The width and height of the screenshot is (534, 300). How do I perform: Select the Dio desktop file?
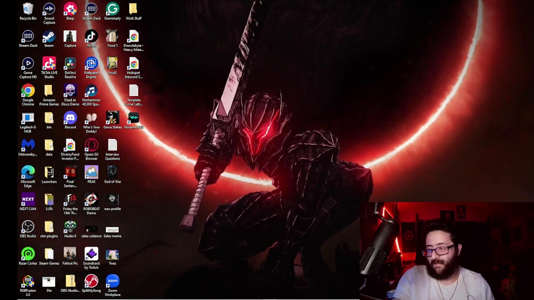[x=49, y=283]
